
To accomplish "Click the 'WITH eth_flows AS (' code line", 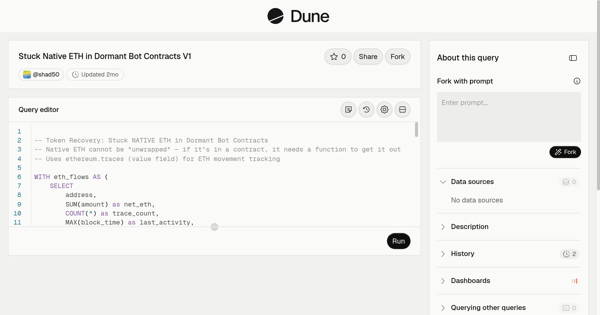I will (x=71, y=177).
